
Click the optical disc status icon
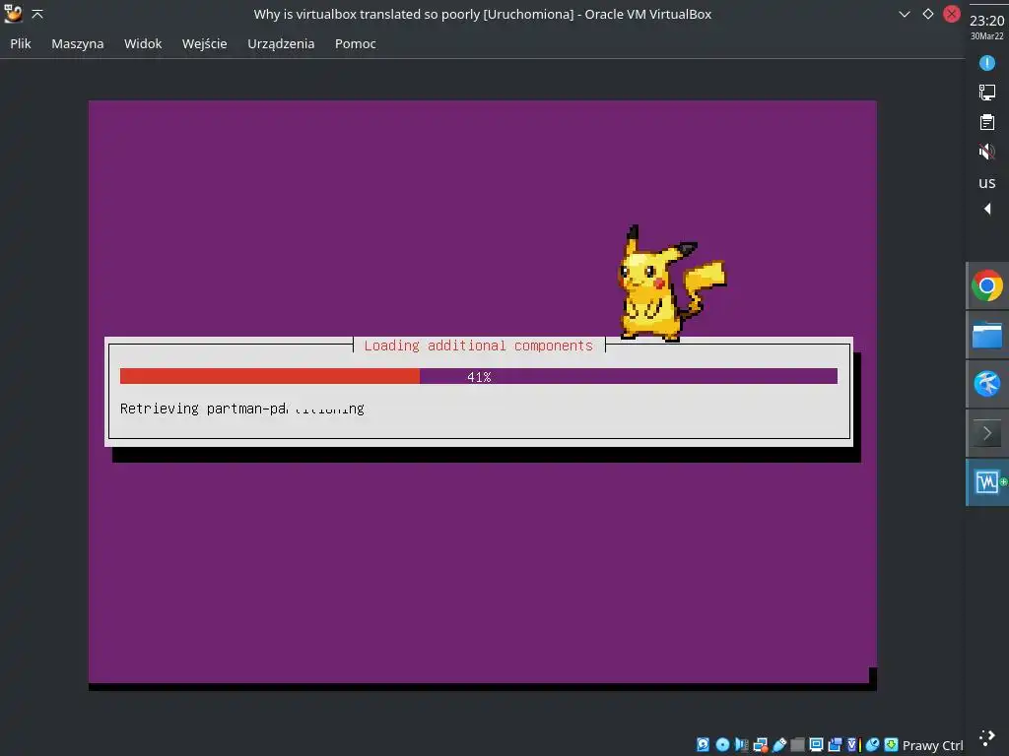[x=722, y=744]
